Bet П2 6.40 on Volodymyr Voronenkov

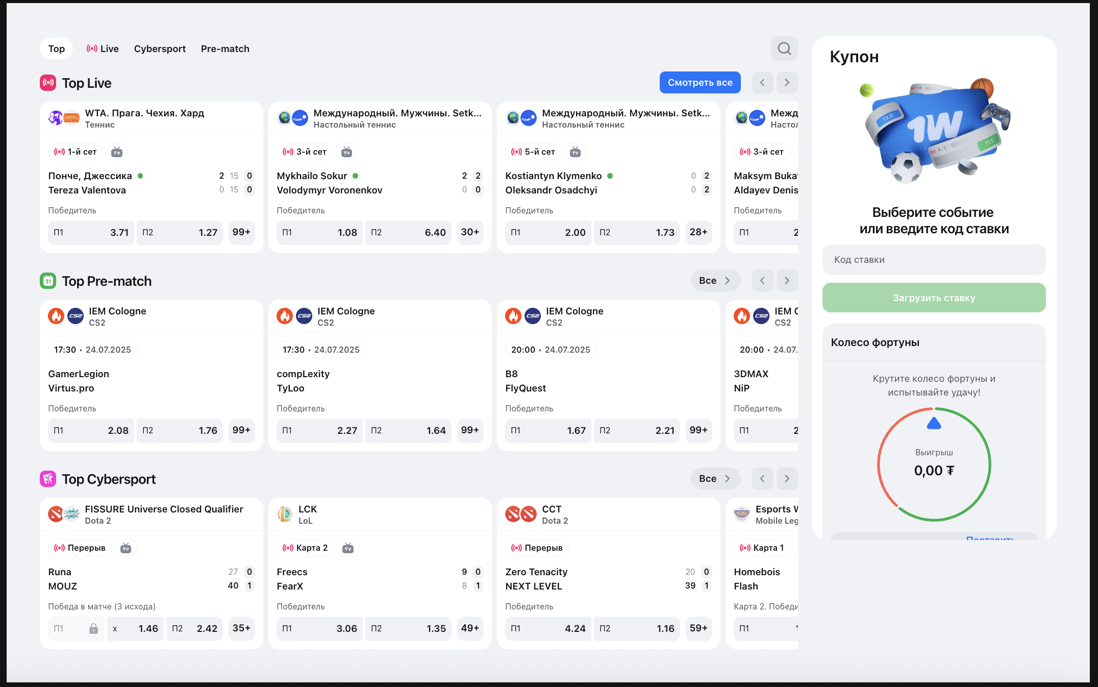408,232
